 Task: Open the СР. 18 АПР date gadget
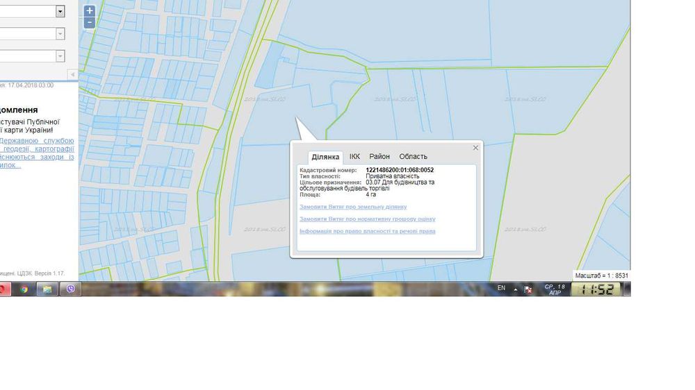click(x=555, y=289)
